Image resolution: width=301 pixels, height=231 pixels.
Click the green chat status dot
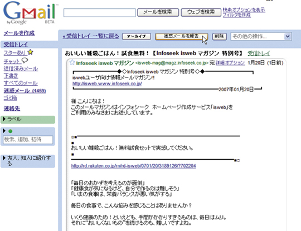pos(11,131)
